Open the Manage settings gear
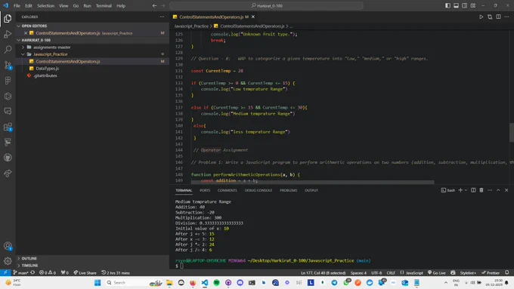Screen dimensions: 514x289 pyautogui.click(x=8, y=261)
